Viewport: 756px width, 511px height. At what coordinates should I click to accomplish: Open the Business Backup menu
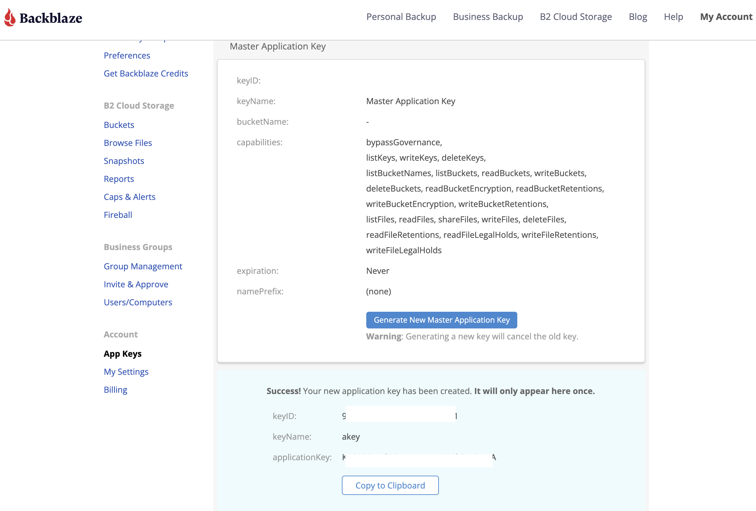click(488, 17)
